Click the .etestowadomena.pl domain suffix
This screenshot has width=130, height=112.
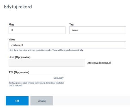point(99,63)
